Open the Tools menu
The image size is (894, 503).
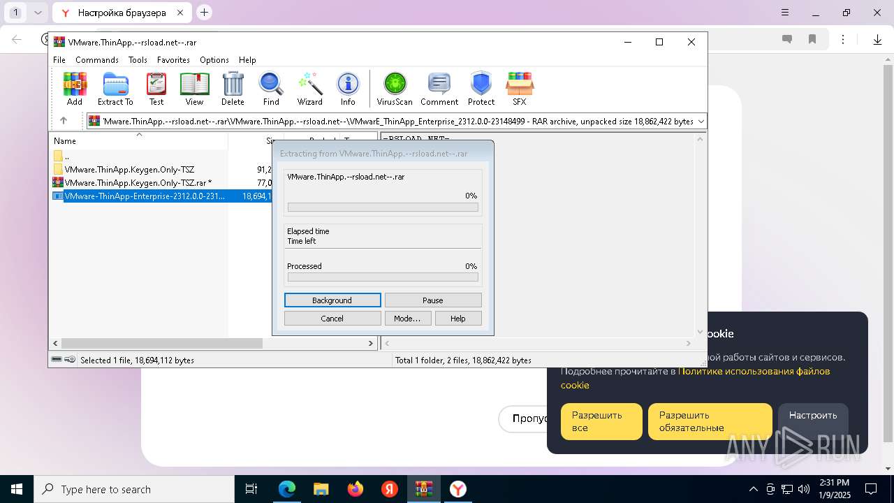point(138,60)
